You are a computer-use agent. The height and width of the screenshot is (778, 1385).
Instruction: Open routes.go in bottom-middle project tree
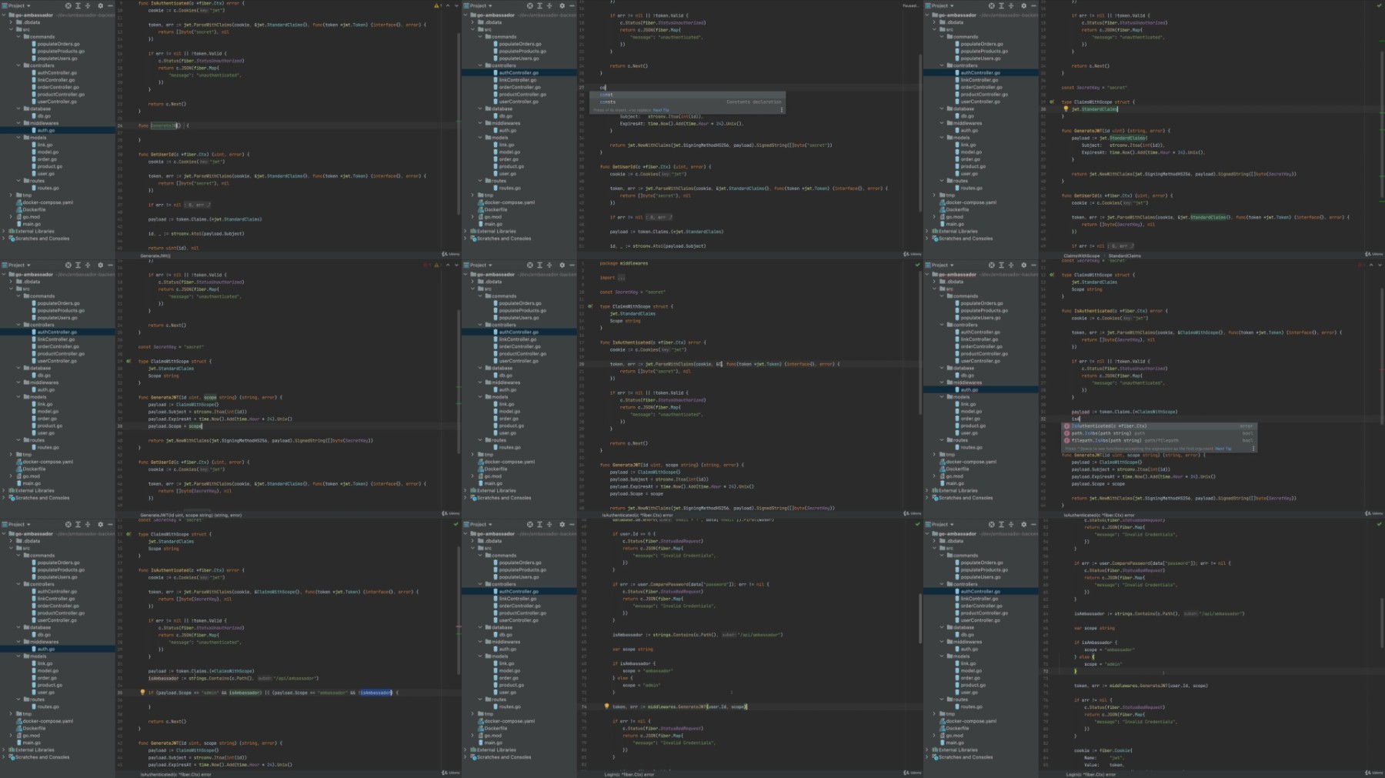[x=509, y=706]
